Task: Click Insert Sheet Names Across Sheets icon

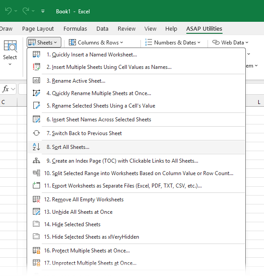Action: tap(36, 119)
